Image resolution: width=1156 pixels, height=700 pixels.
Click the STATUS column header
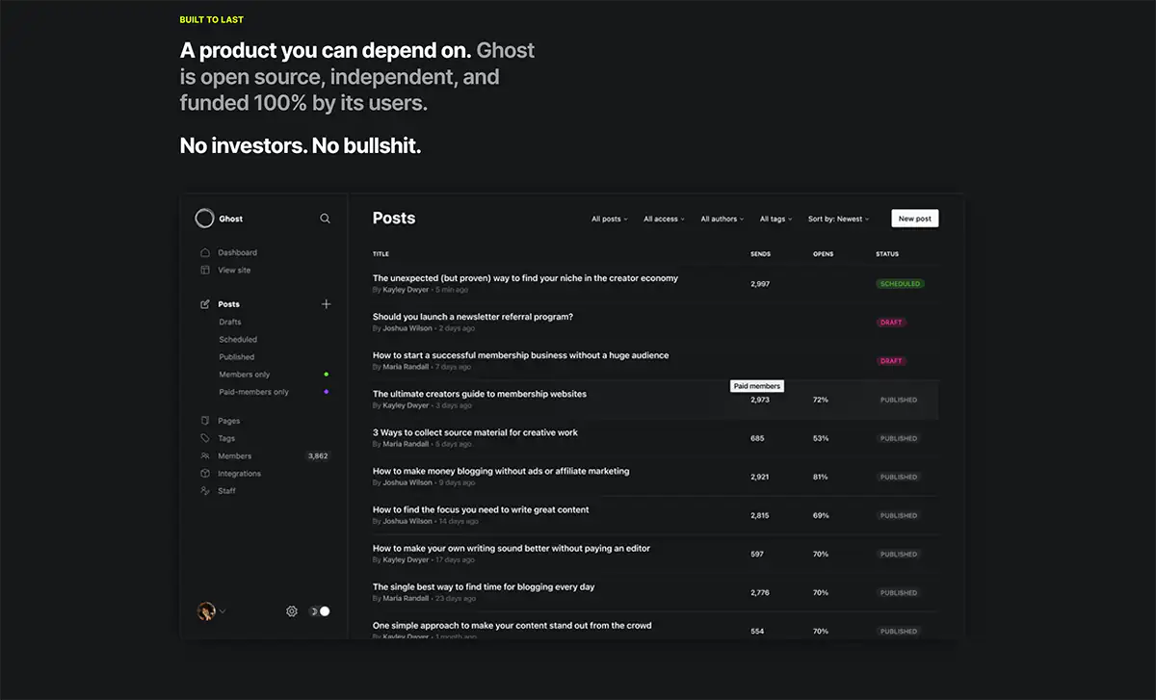[x=887, y=254]
